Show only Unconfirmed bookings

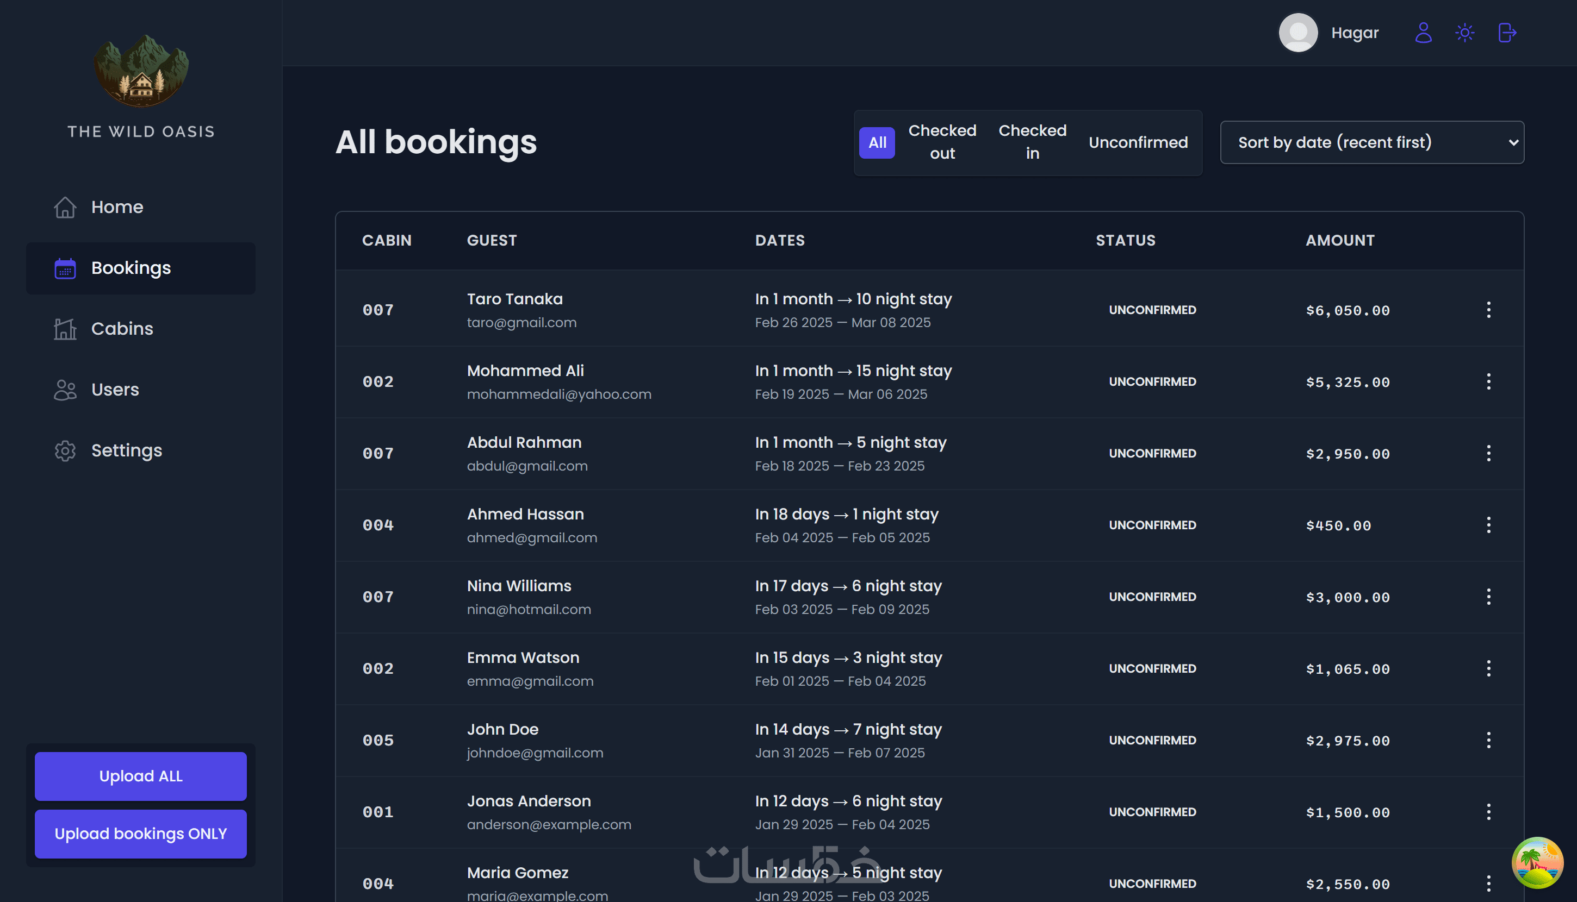pos(1138,142)
